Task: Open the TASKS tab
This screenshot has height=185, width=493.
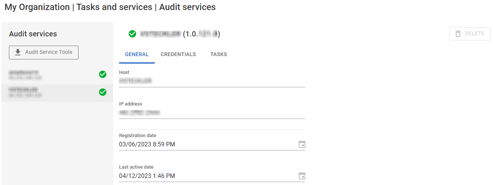Action: 218,54
